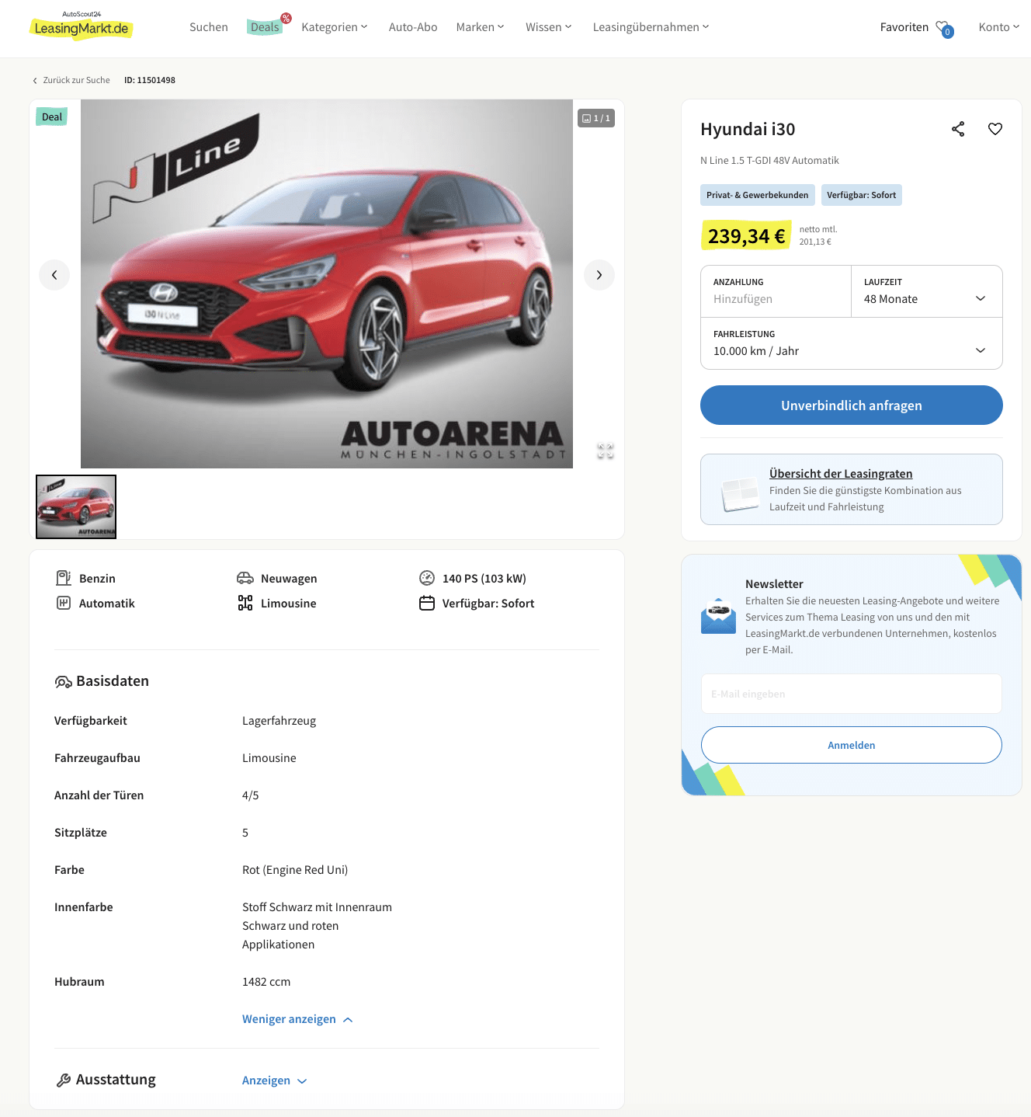Click the favorites heart counter icon
The height and width of the screenshot is (1117, 1031).
coord(945,29)
